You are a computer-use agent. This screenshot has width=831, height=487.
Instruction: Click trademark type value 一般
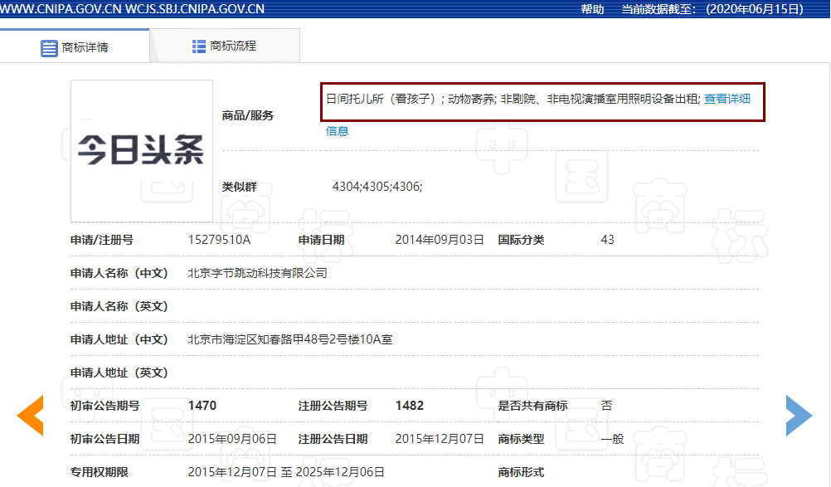tap(613, 440)
